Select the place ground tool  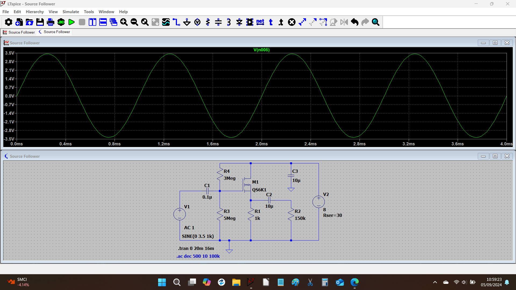(187, 22)
